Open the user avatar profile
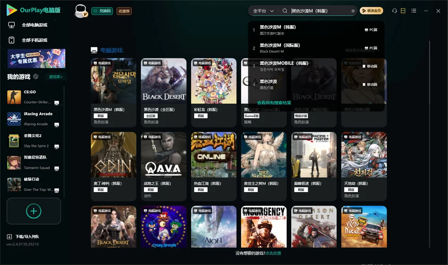Screen dimensions: 448x265 tap(81, 11)
